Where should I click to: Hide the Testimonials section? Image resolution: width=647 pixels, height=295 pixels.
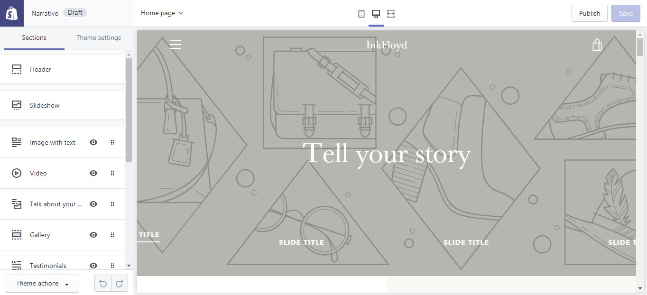coord(93,266)
